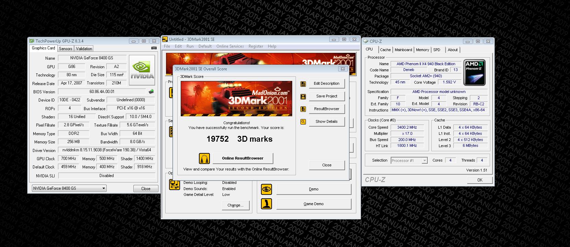Select the Graphics Card tab in GPU-Z

point(43,48)
